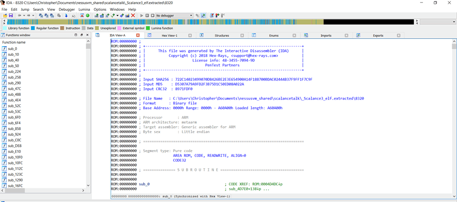Click the red triangle toolbar icon
This screenshot has height=202, width=457.
82,16
